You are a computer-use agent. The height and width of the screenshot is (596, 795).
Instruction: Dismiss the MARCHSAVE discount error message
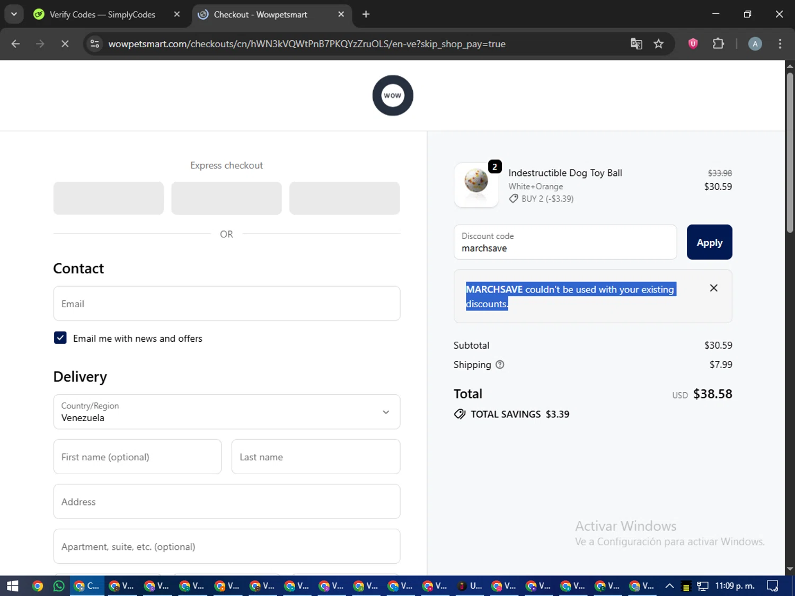click(x=713, y=288)
